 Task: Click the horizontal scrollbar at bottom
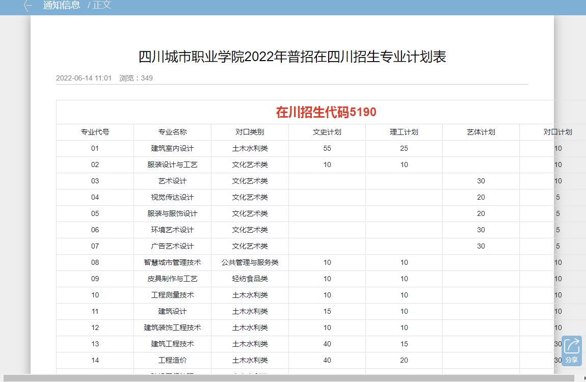[288, 378]
